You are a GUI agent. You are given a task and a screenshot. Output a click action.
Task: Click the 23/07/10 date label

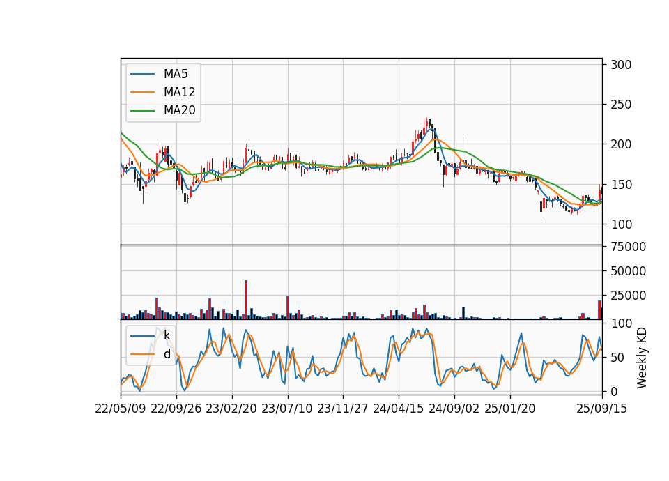pyautogui.click(x=287, y=409)
